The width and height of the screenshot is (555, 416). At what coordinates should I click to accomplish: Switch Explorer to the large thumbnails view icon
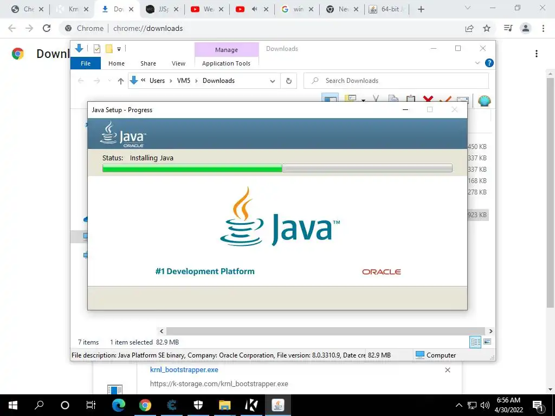point(487,342)
